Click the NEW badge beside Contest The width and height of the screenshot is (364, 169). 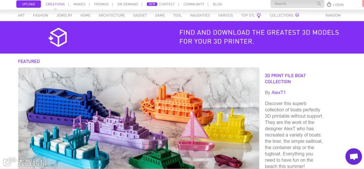pyautogui.click(x=152, y=4)
